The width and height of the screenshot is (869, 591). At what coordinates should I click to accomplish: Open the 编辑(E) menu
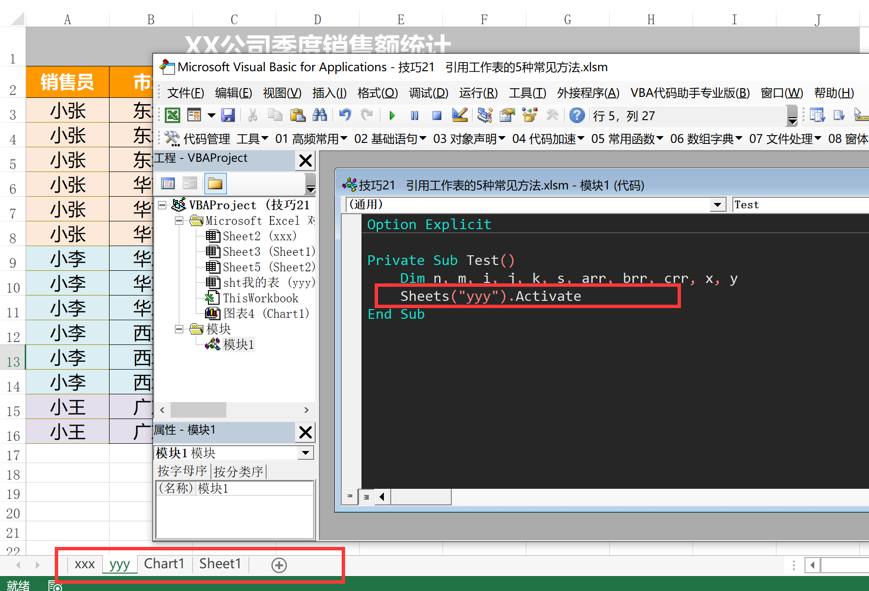pos(234,93)
